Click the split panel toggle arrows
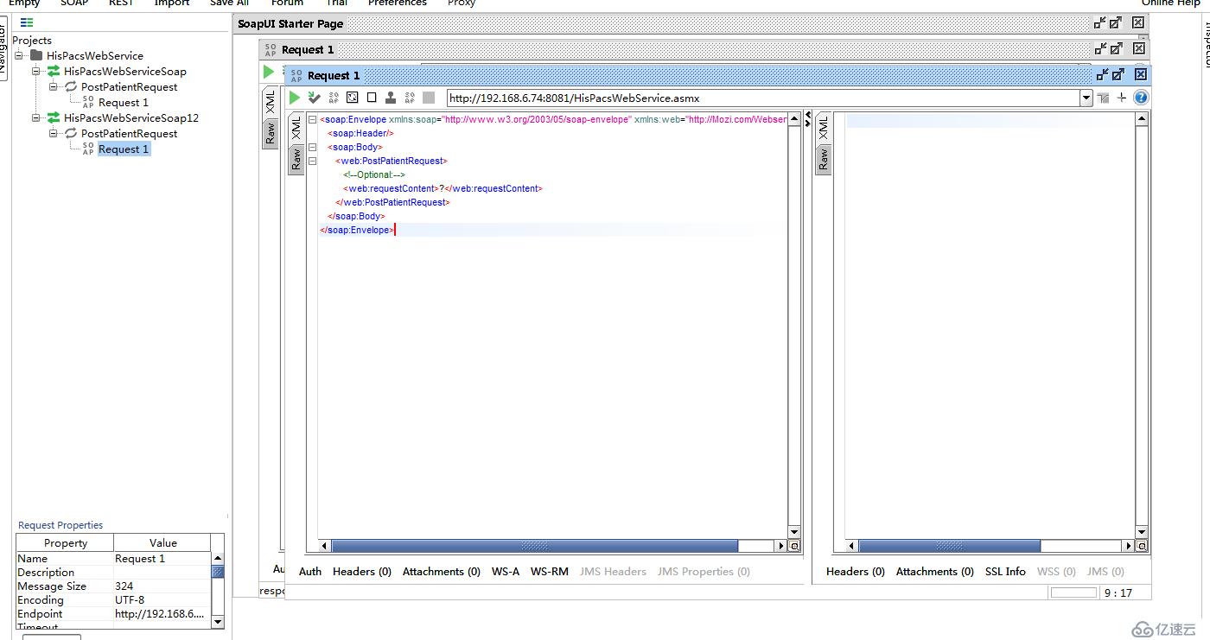Screen dimensions: 1210x640 808,119
